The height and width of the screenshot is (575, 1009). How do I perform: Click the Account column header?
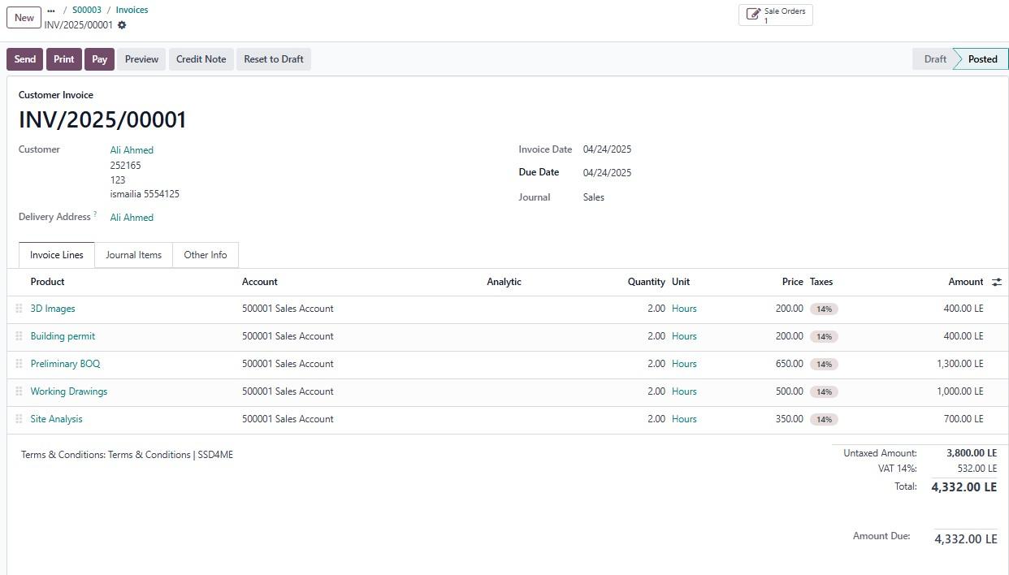coord(259,282)
